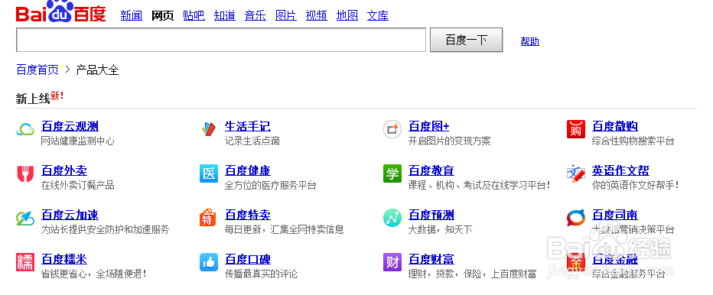Screen dimensions: 713x295
Task: Open the 帮助 help link
Action: tap(529, 41)
